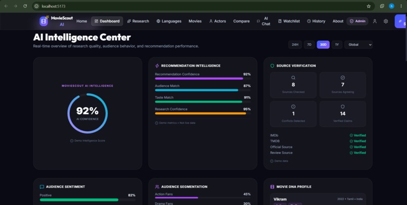Click the green check icon next to IMDb Verified
The image size is (407, 205).
[x=351, y=135]
